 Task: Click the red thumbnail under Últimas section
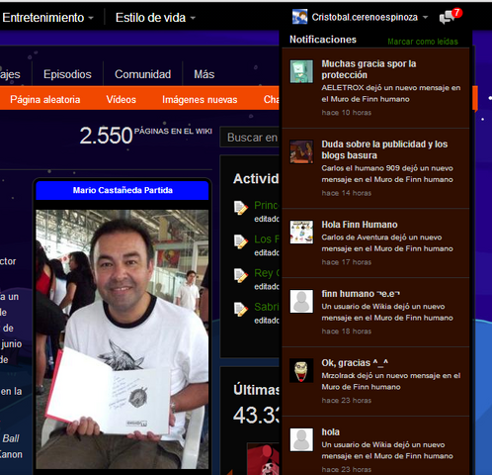pyautogui.click(x=263, y=459)
